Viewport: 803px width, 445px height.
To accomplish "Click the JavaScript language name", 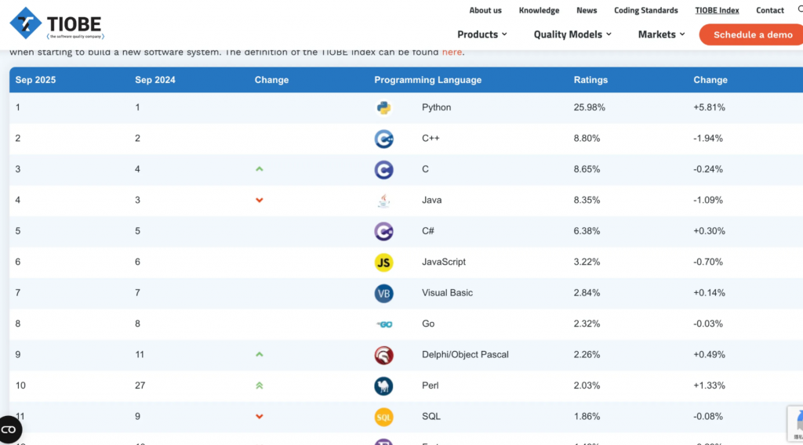I will [x=444, y=262].
